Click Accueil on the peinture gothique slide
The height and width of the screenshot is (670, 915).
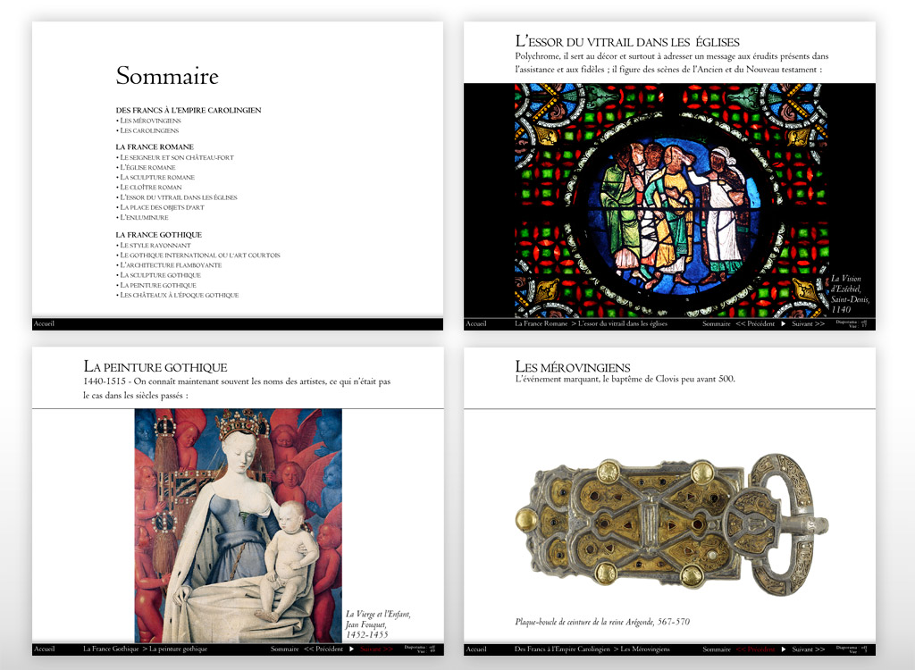[44, 649]
